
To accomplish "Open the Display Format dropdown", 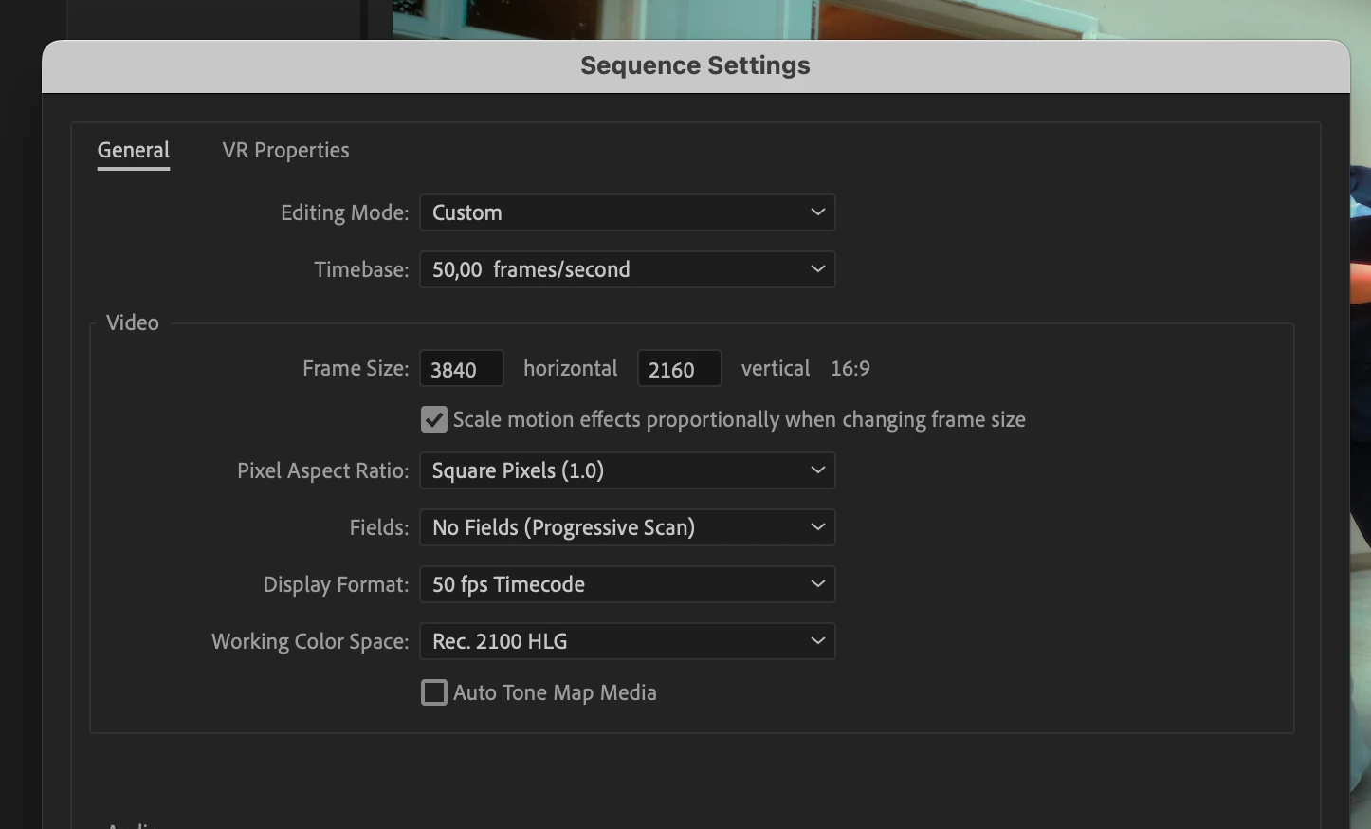I will point(626,584).
